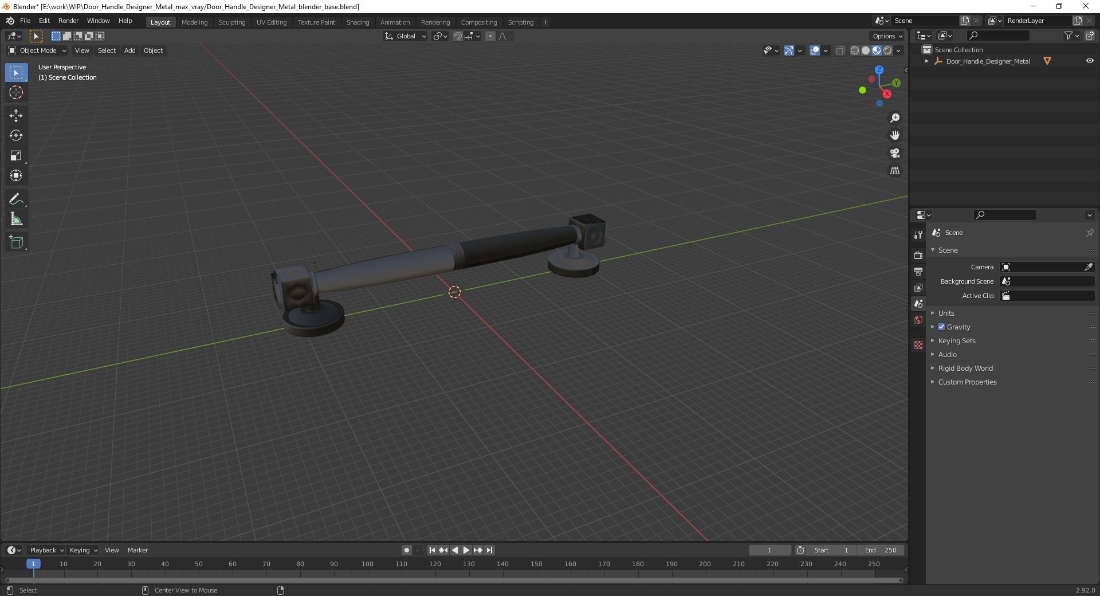
Task: Open the viewport Add menu
Action: coord(130,50)
